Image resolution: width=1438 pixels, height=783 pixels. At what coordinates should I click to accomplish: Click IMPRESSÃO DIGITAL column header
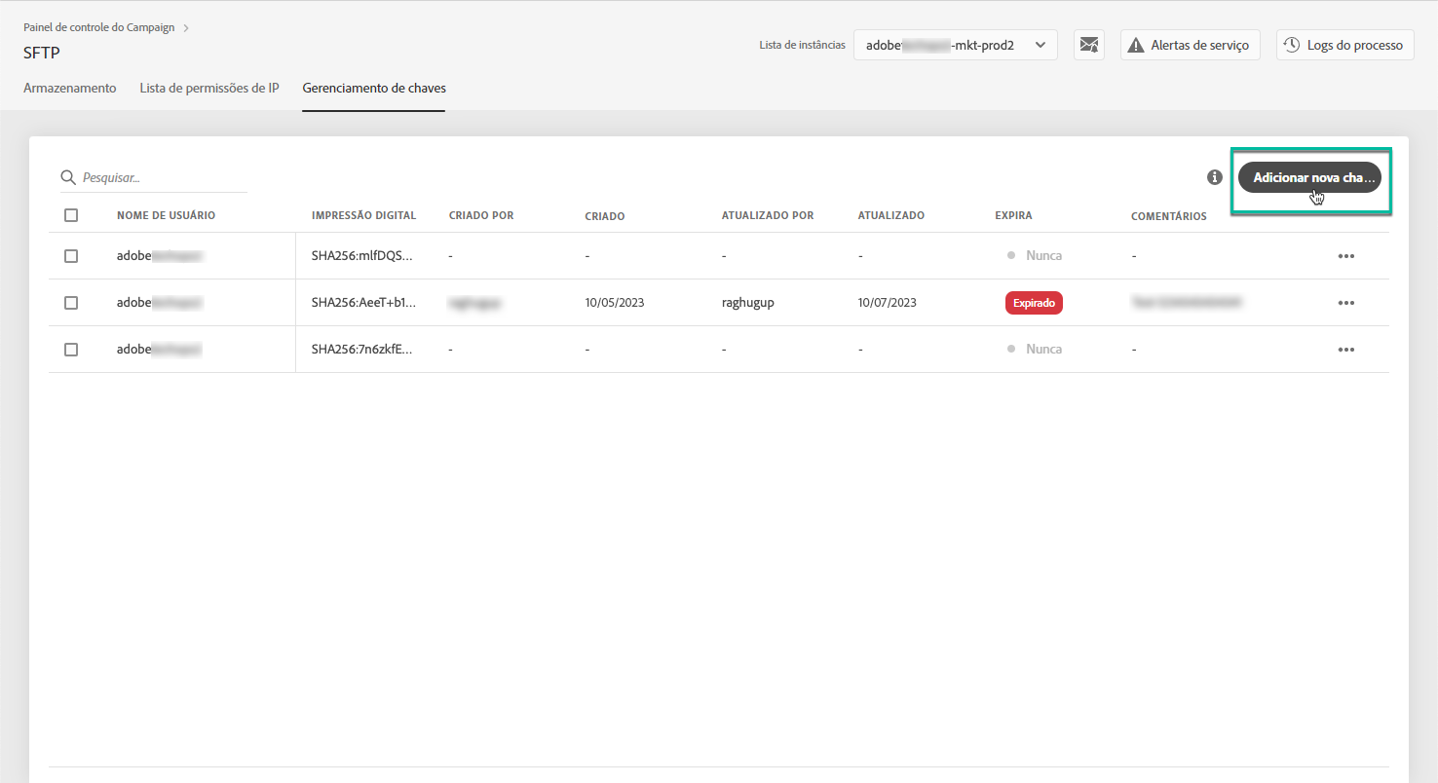pyautogui.click(x=363, y=215)
